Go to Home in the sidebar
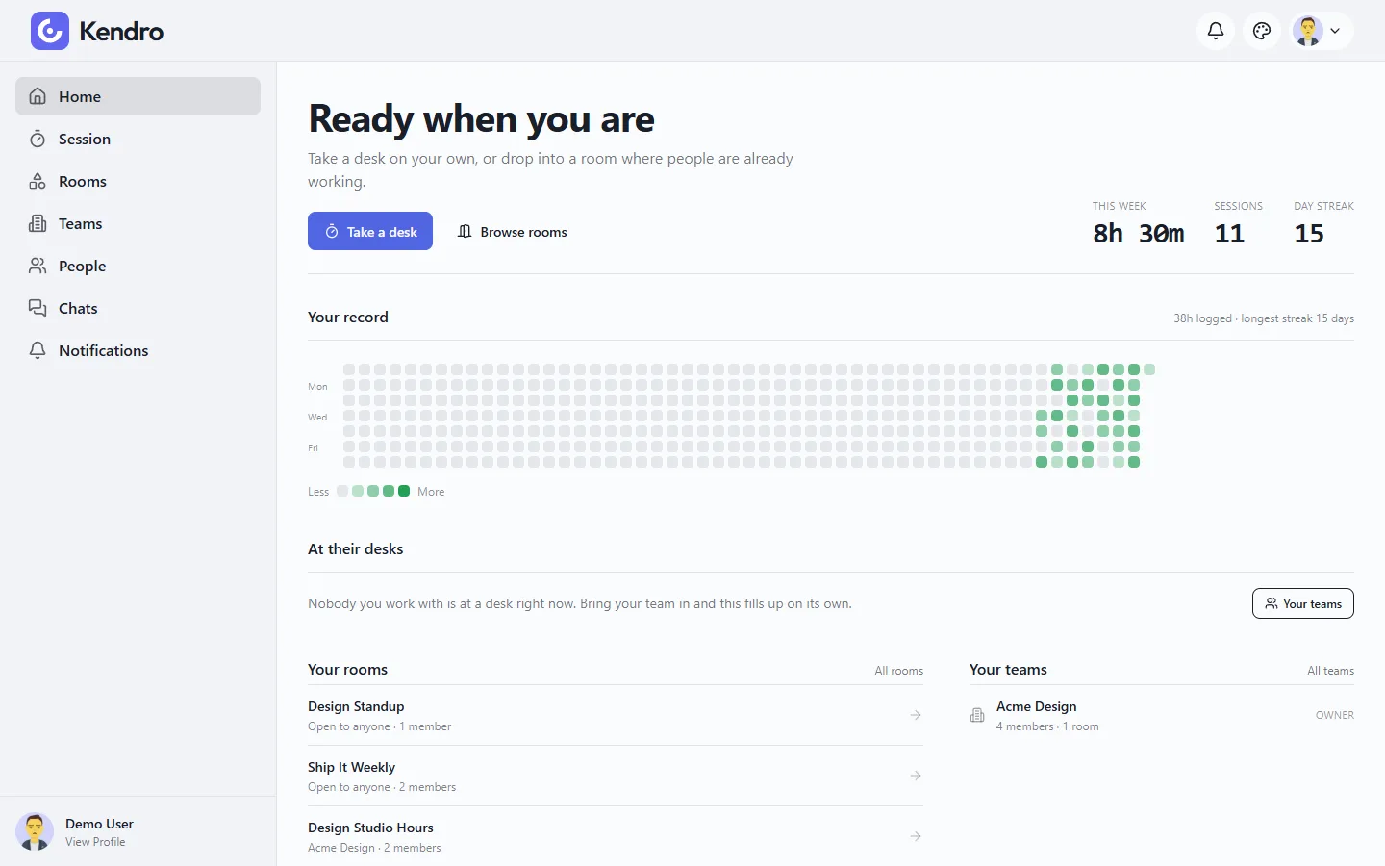 [138, 96]
